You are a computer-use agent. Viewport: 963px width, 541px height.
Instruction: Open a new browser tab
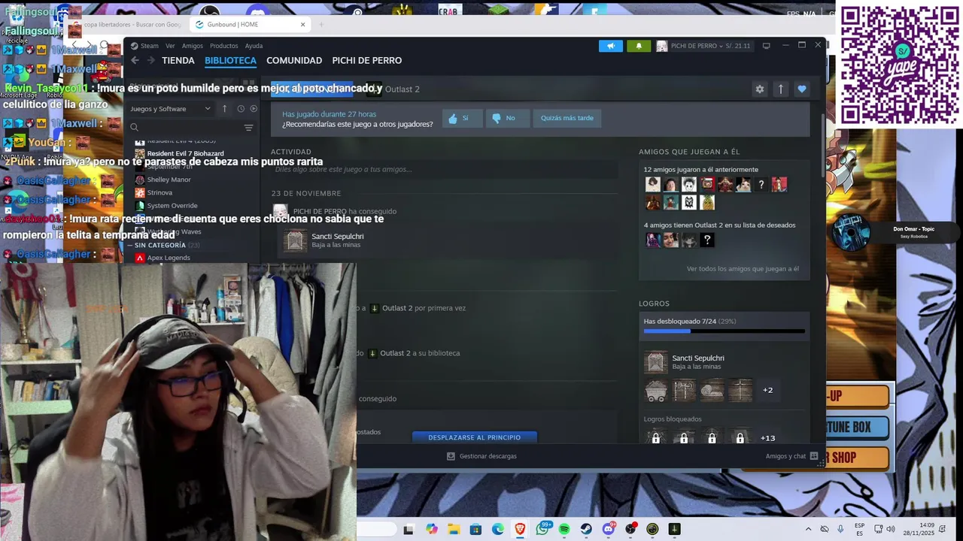pyautogui.click(x=321, y=24)
